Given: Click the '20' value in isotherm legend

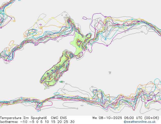Looking at the screenshot, I should (59, 122).
